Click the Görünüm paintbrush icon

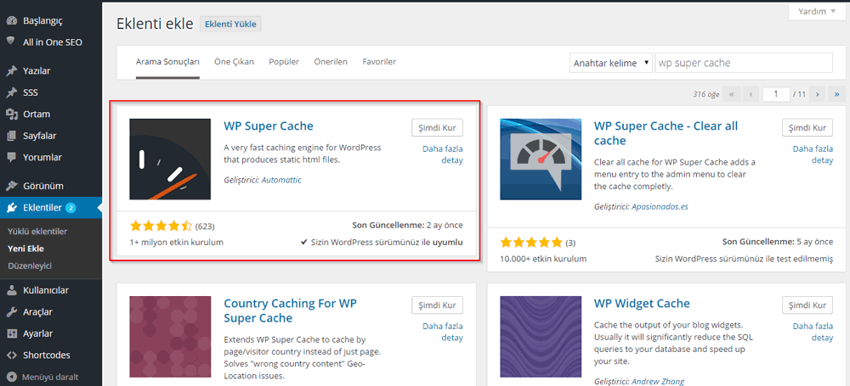point(11,186)
